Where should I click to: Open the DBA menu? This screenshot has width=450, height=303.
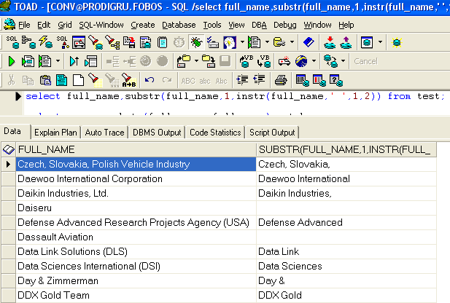[x=259, y=25]
